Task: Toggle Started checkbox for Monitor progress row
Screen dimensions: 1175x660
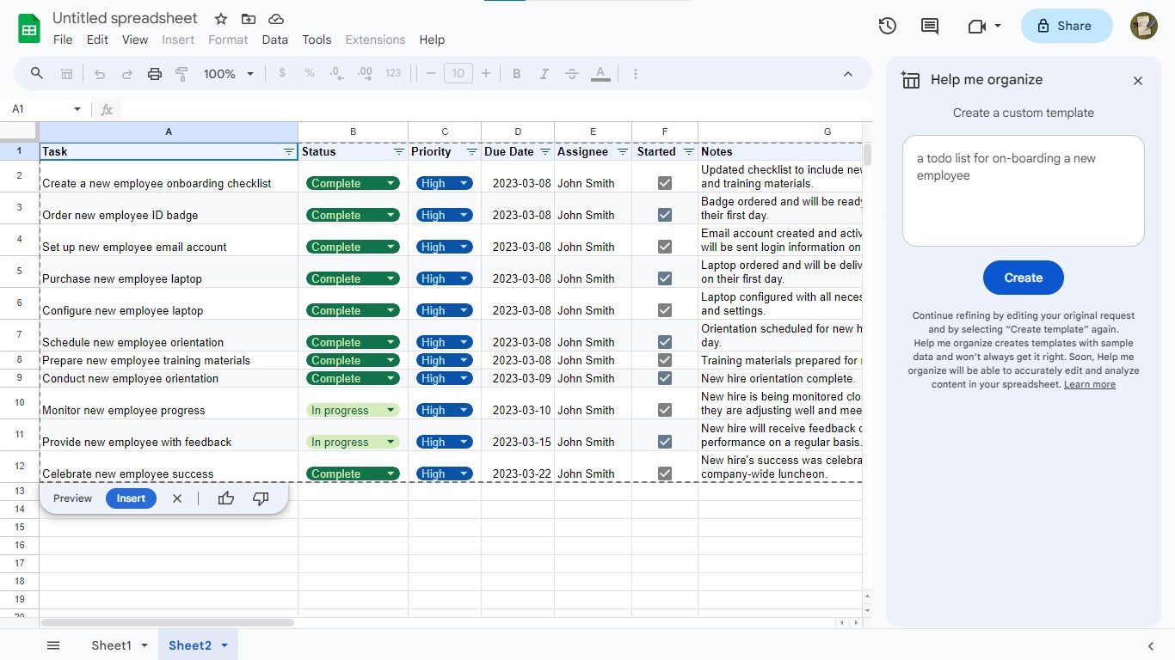Action: pyautogui.click(x=665, y=410)
